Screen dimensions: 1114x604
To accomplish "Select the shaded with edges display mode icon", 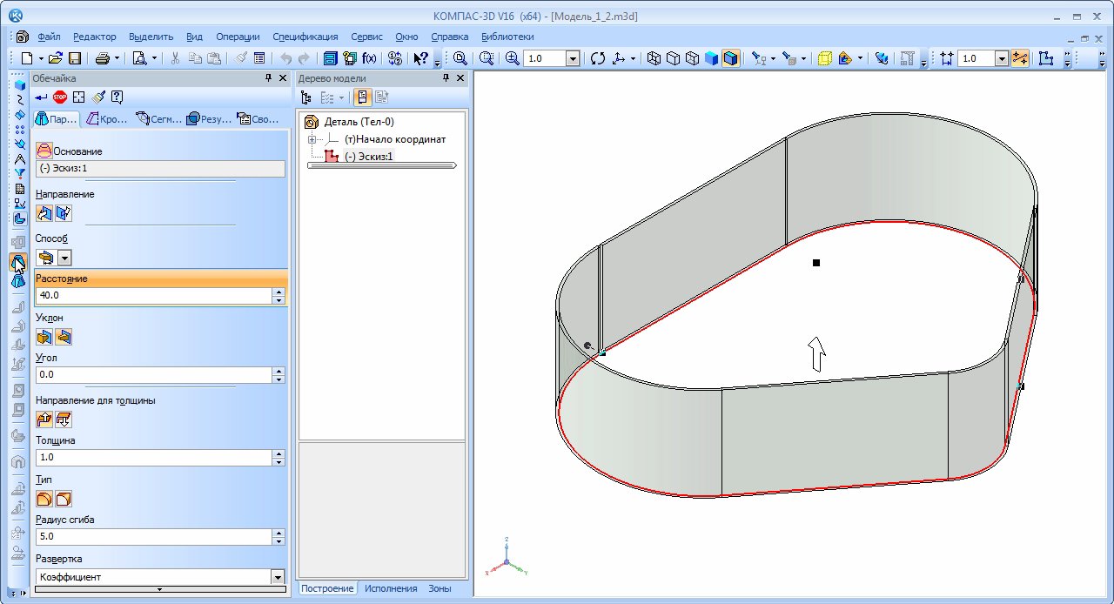I will coord(730,58).
